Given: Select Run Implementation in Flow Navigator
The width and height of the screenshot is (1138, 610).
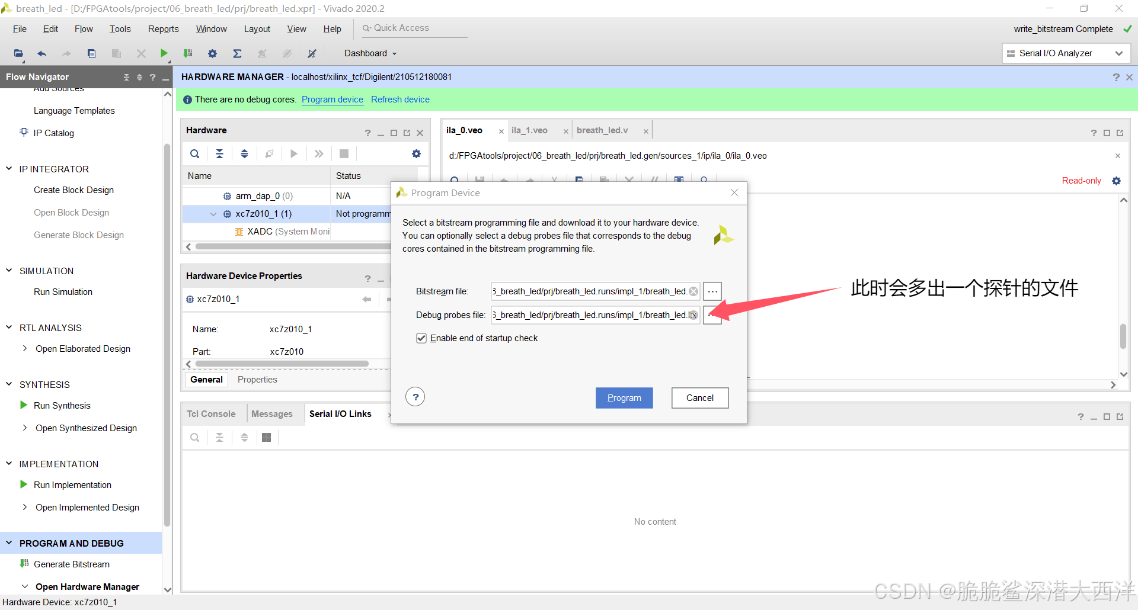Looking at the screenshot, I should click(x=72, y=485).
